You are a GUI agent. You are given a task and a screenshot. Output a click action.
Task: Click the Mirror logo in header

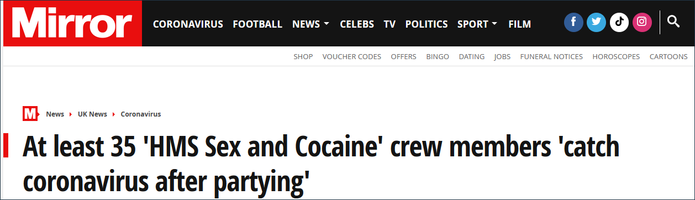72,24
